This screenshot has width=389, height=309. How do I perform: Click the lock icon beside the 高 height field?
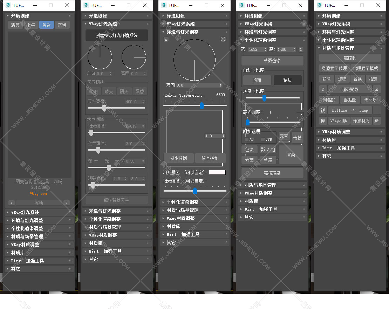point(301,50)
